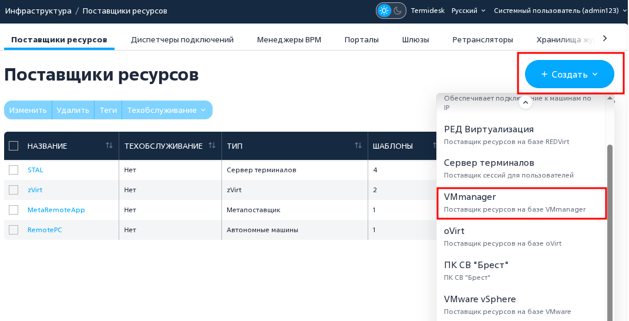Choose ПК СВ "Брест" provider option
The height and width of the screenshot is (321, 629).
521,271
